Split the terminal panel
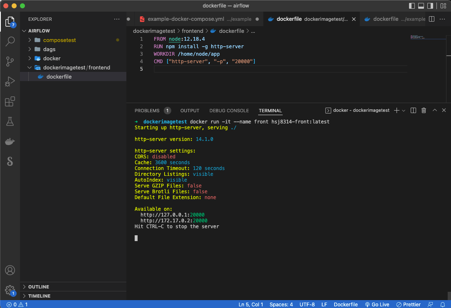Screen dimensions: 451x308 coord(413,111)
